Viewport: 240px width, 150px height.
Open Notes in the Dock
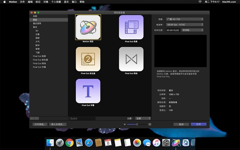pyautogui.click(x=118, y=143)
